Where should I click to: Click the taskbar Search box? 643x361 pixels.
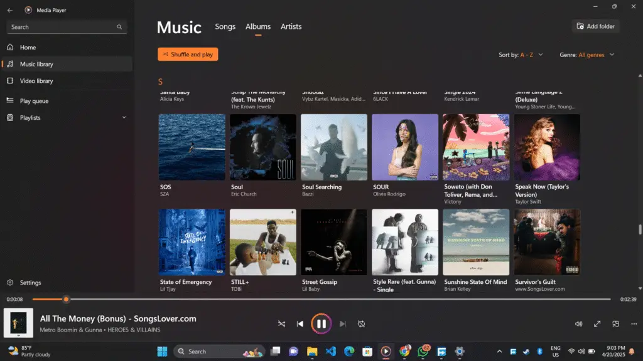click(219, 351)
